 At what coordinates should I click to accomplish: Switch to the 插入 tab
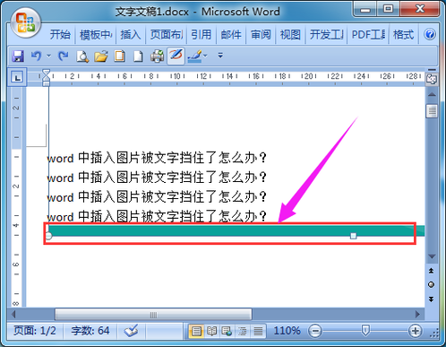(x=131, y=35)
